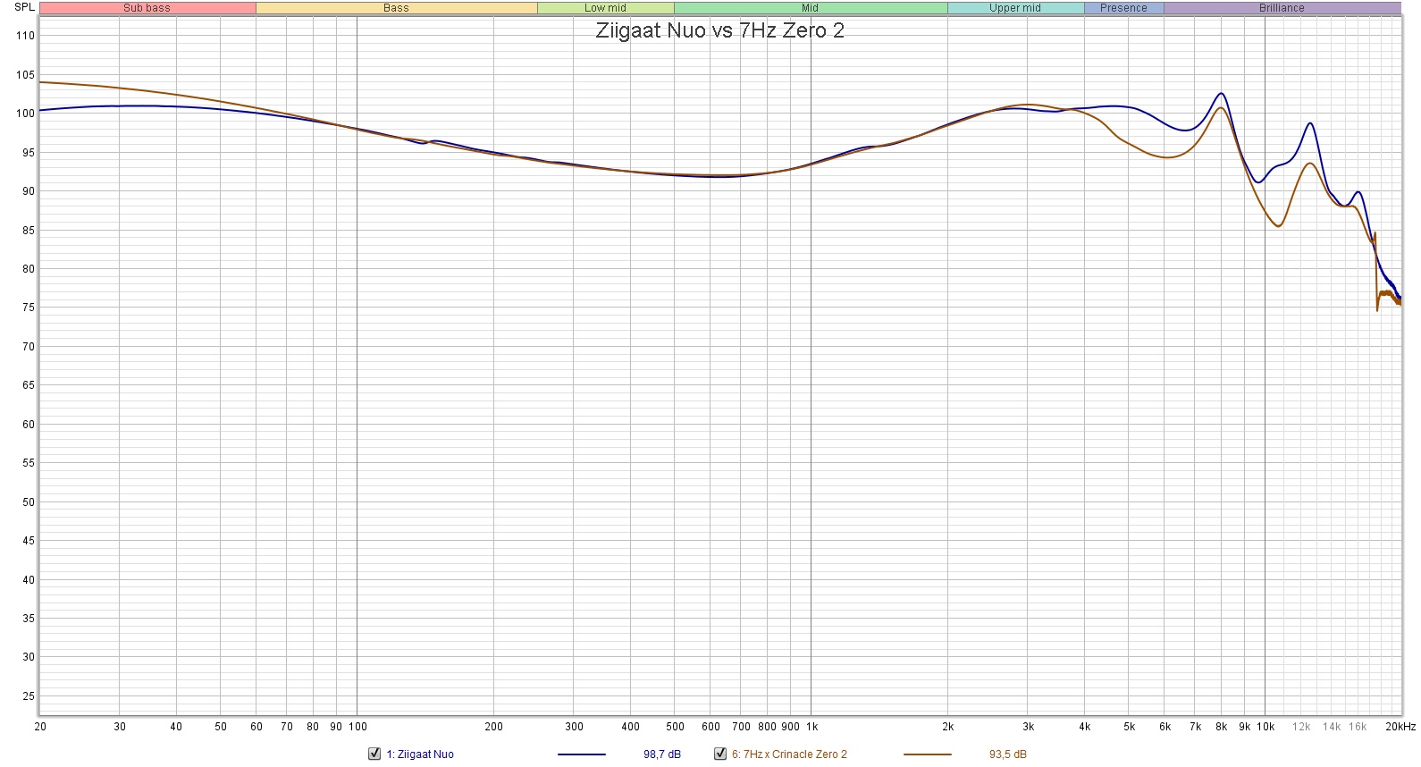Select the Bass band label
Image resolution: width=1421 pixels, height=767 pixels.
pyautogui.click(x=396, y=8)
